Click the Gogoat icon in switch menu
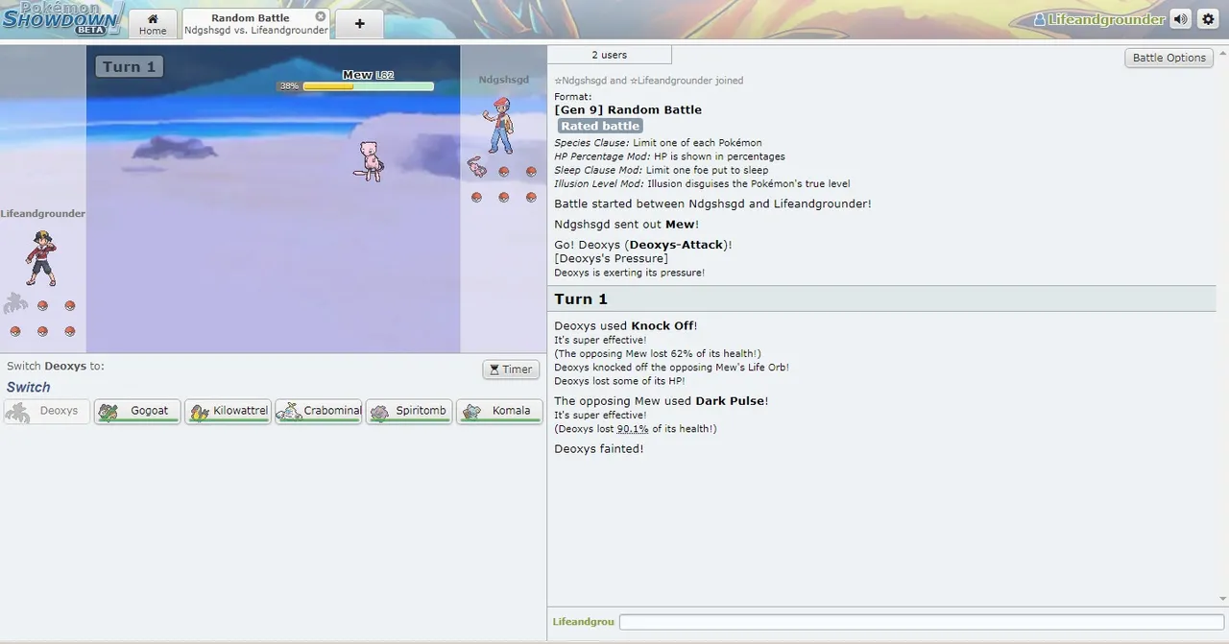 tap(109, 411)
